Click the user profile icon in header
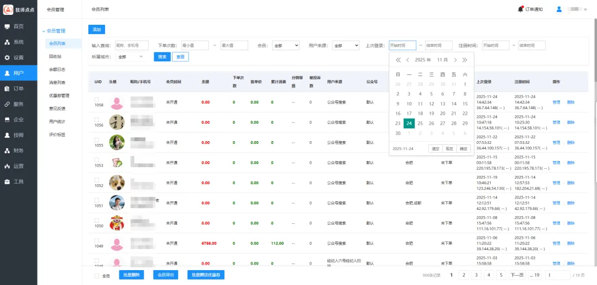597x285 pixels. tap(559, 9)
